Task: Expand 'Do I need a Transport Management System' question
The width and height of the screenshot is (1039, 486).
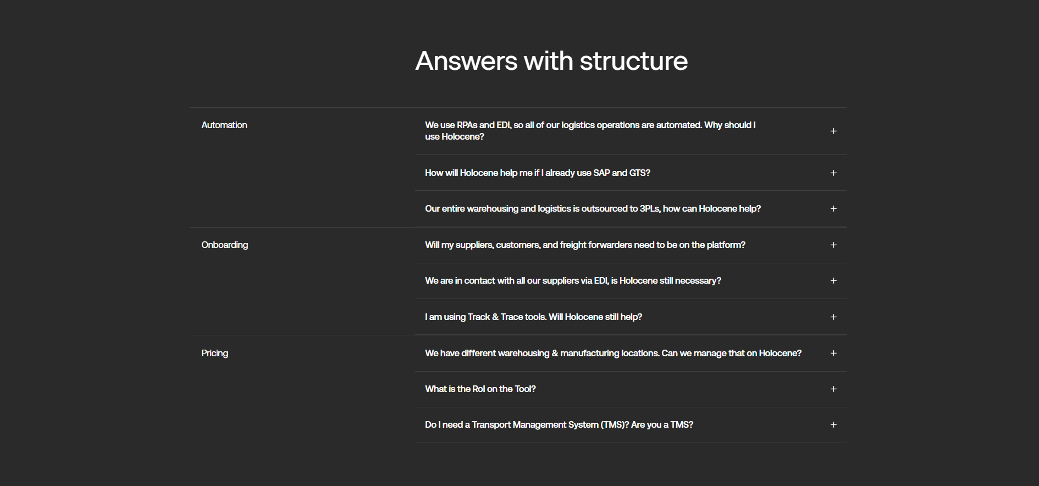Action: [559, 425]
